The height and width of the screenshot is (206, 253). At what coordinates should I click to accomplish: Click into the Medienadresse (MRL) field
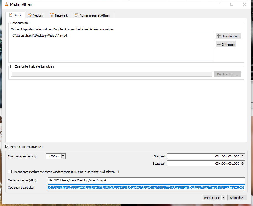146,180
